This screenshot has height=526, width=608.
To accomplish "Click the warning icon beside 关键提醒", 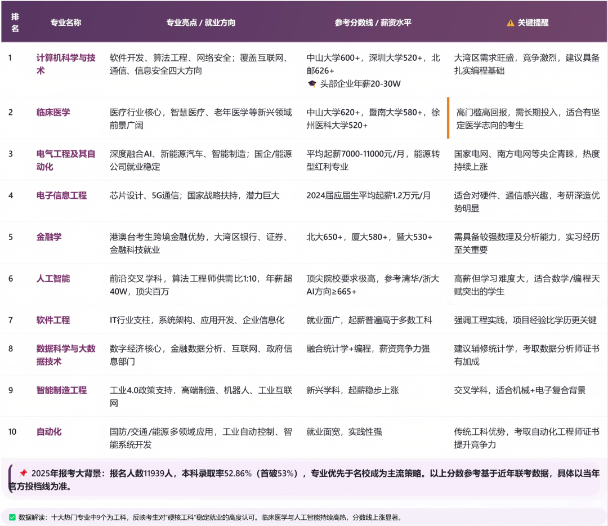I will [510, 23].
